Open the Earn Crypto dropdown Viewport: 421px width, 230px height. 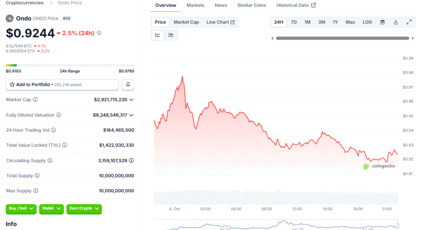coord(84,209)
